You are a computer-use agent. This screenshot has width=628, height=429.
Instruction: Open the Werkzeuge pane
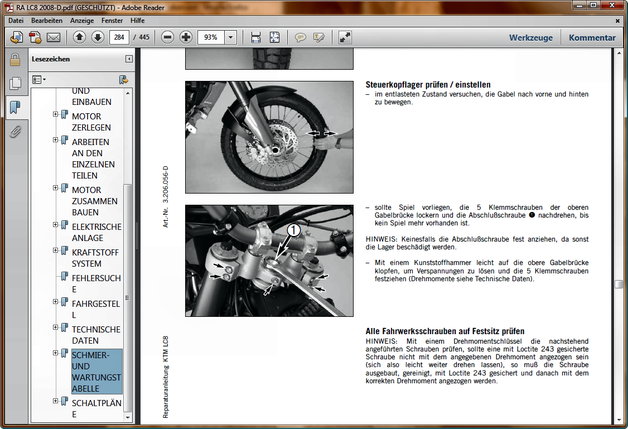point(530,38)
